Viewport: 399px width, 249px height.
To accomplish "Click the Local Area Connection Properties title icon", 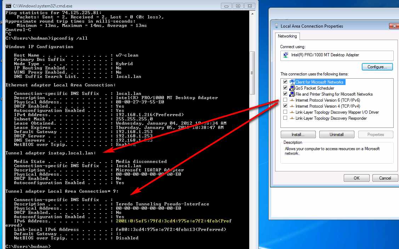I will coord(277,26).
